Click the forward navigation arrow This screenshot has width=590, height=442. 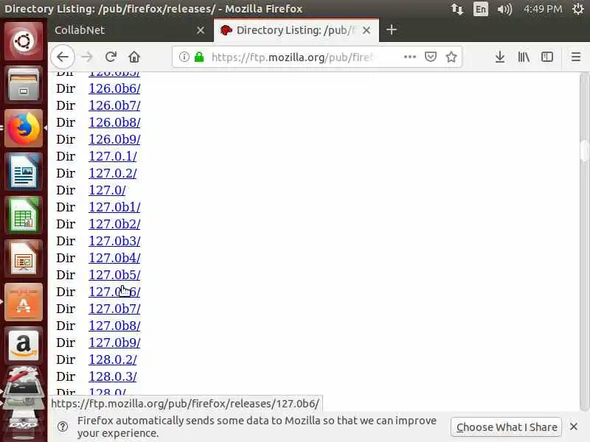[87, 57]
